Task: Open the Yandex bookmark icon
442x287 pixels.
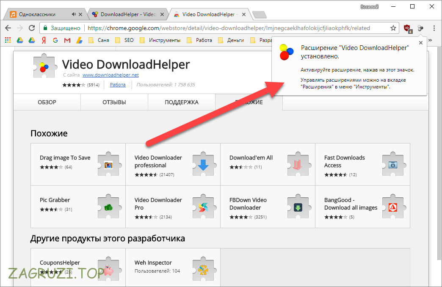Action: click(x=44, y=40)
